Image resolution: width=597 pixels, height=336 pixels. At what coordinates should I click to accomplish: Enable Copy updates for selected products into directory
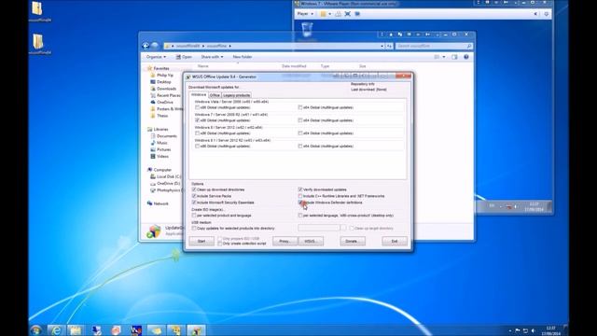tap(194, 228)
